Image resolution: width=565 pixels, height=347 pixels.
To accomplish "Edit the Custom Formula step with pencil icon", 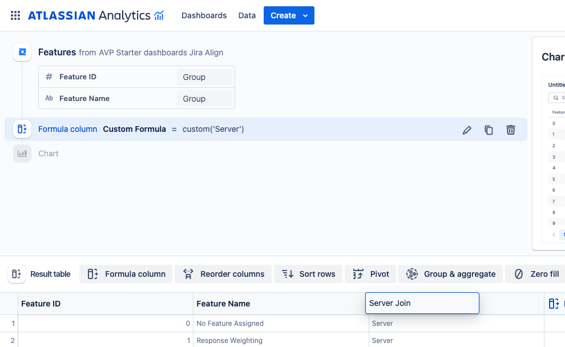I will coord(467,130).
